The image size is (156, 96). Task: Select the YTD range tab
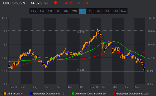[x=74, y=11]
